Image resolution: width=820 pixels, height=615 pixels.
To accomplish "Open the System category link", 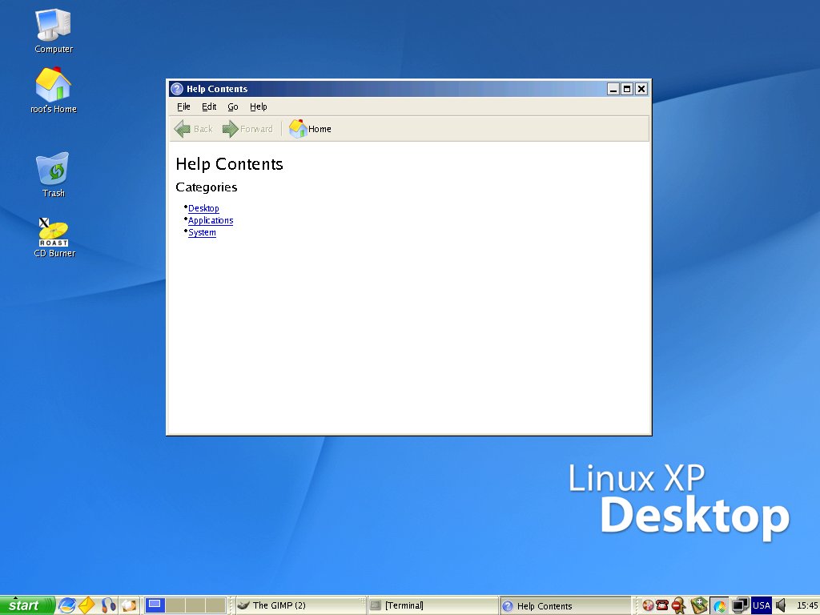I will point(202,232).
